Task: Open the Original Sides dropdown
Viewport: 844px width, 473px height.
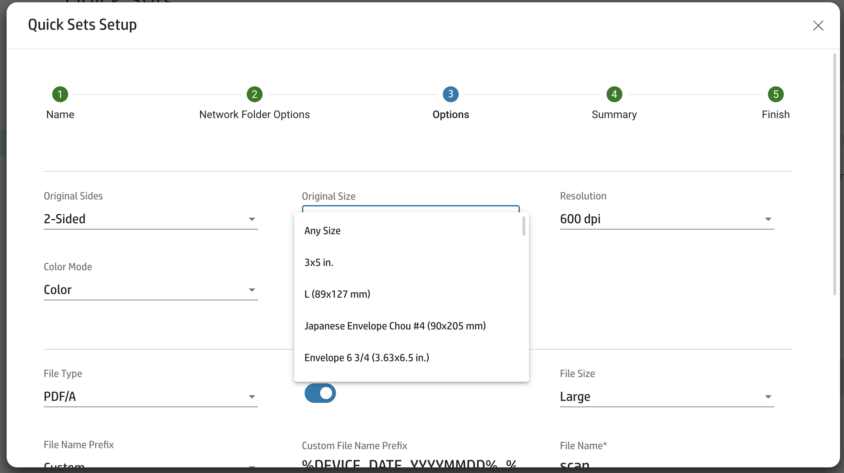Action: [252, 219]
